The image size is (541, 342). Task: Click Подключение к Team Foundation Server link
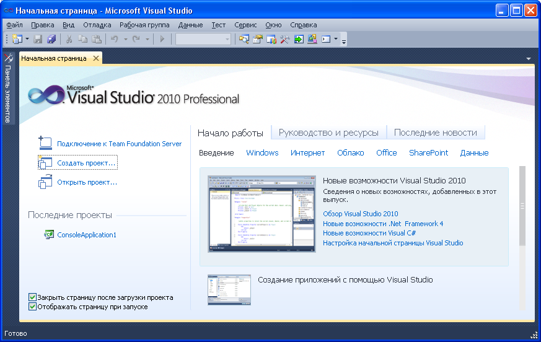click(119, 144)
